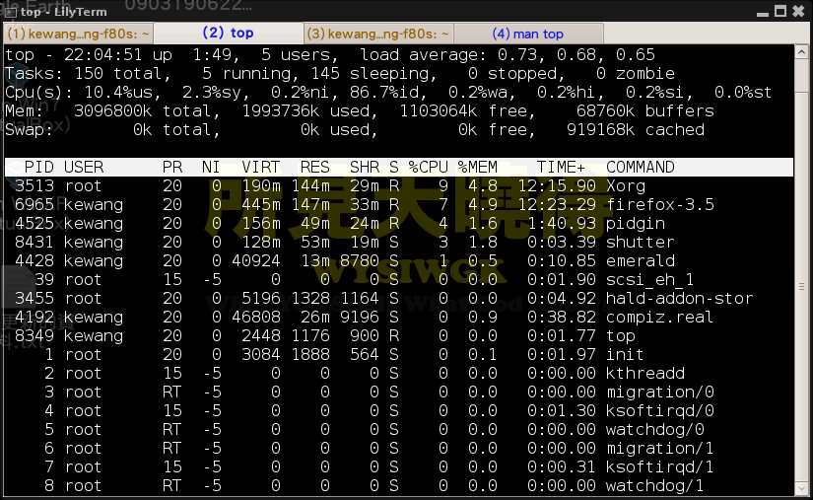This screenshot has width=813, height=500.
Task: Click the Xorg process name
Action: click(x=626, y=185)
